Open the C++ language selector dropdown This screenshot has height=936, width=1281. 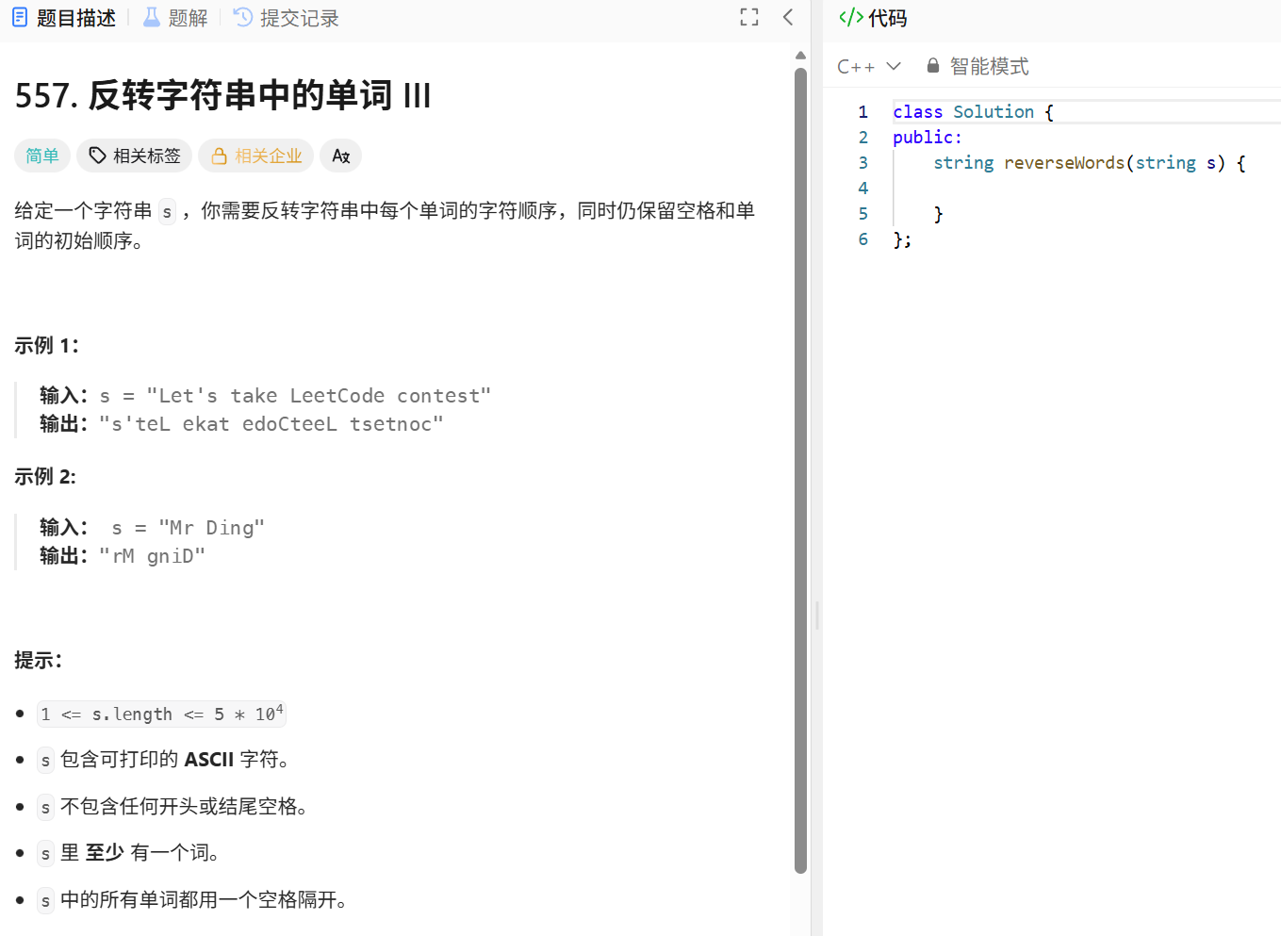(868, 65)
